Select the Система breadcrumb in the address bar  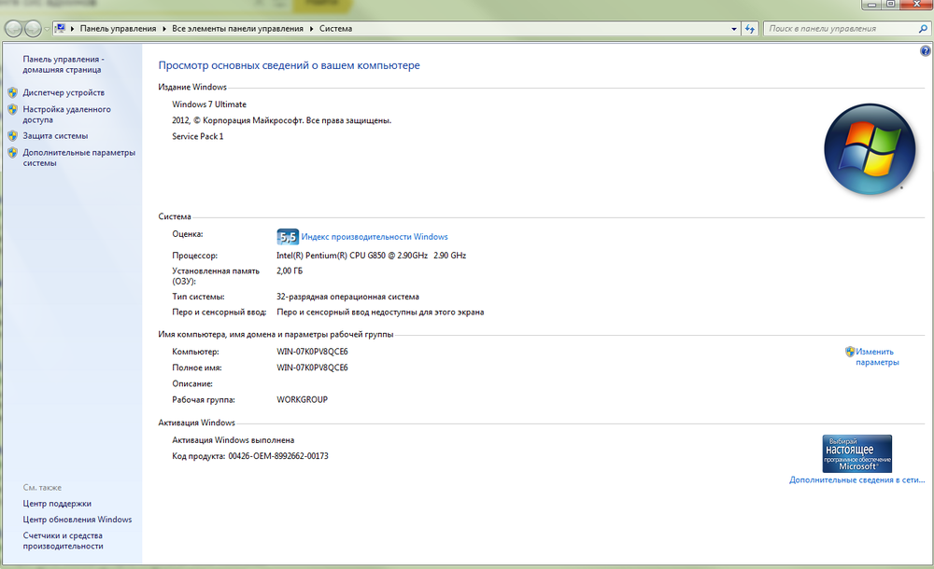tap(335, 29)
